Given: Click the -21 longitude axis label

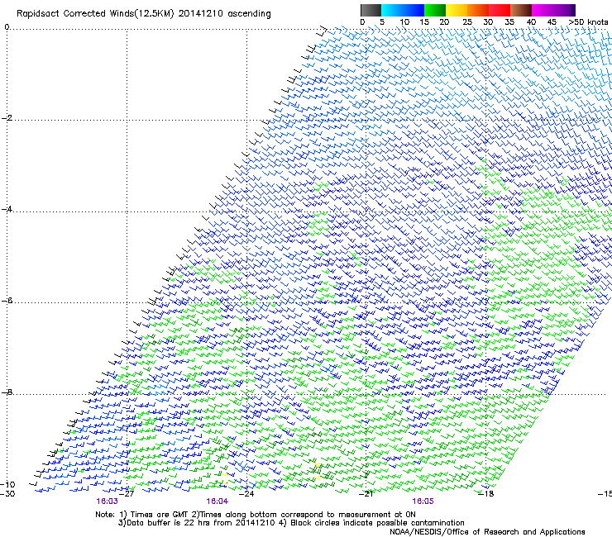Looking at the screenshot, I should 366,493.
